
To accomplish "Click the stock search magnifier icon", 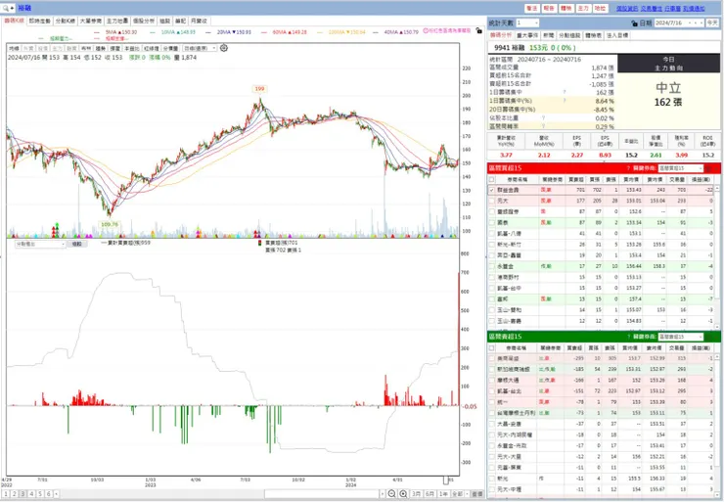I will 7,8.
